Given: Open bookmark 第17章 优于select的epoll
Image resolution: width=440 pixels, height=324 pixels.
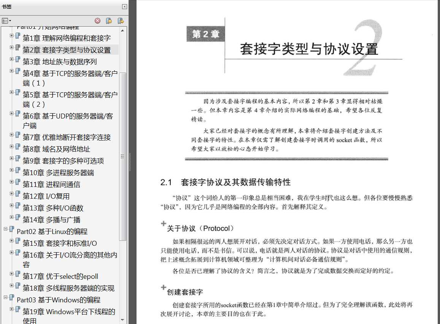Looking at the screenshot, I should [60, 277].
